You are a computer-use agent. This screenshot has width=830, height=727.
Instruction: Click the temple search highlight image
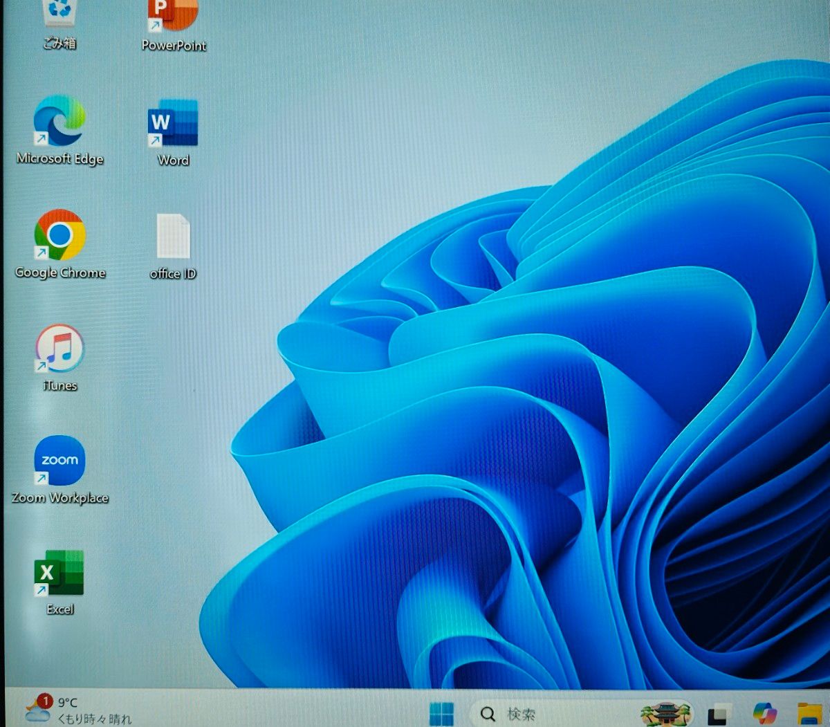(x=665, y=713)
